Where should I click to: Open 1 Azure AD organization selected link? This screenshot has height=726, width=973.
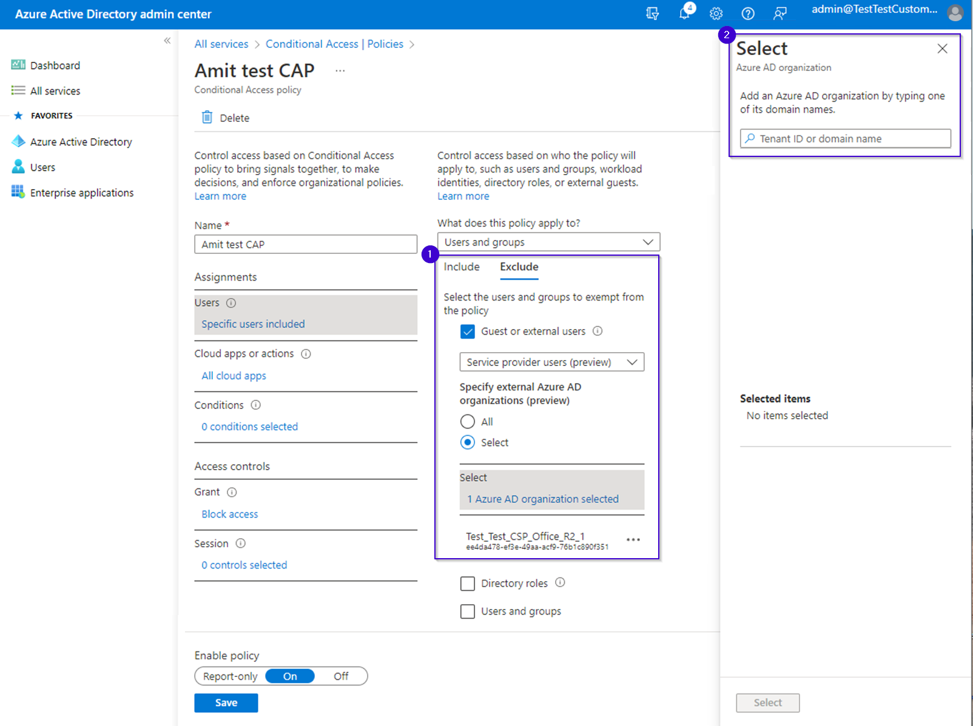pos(543,499)
